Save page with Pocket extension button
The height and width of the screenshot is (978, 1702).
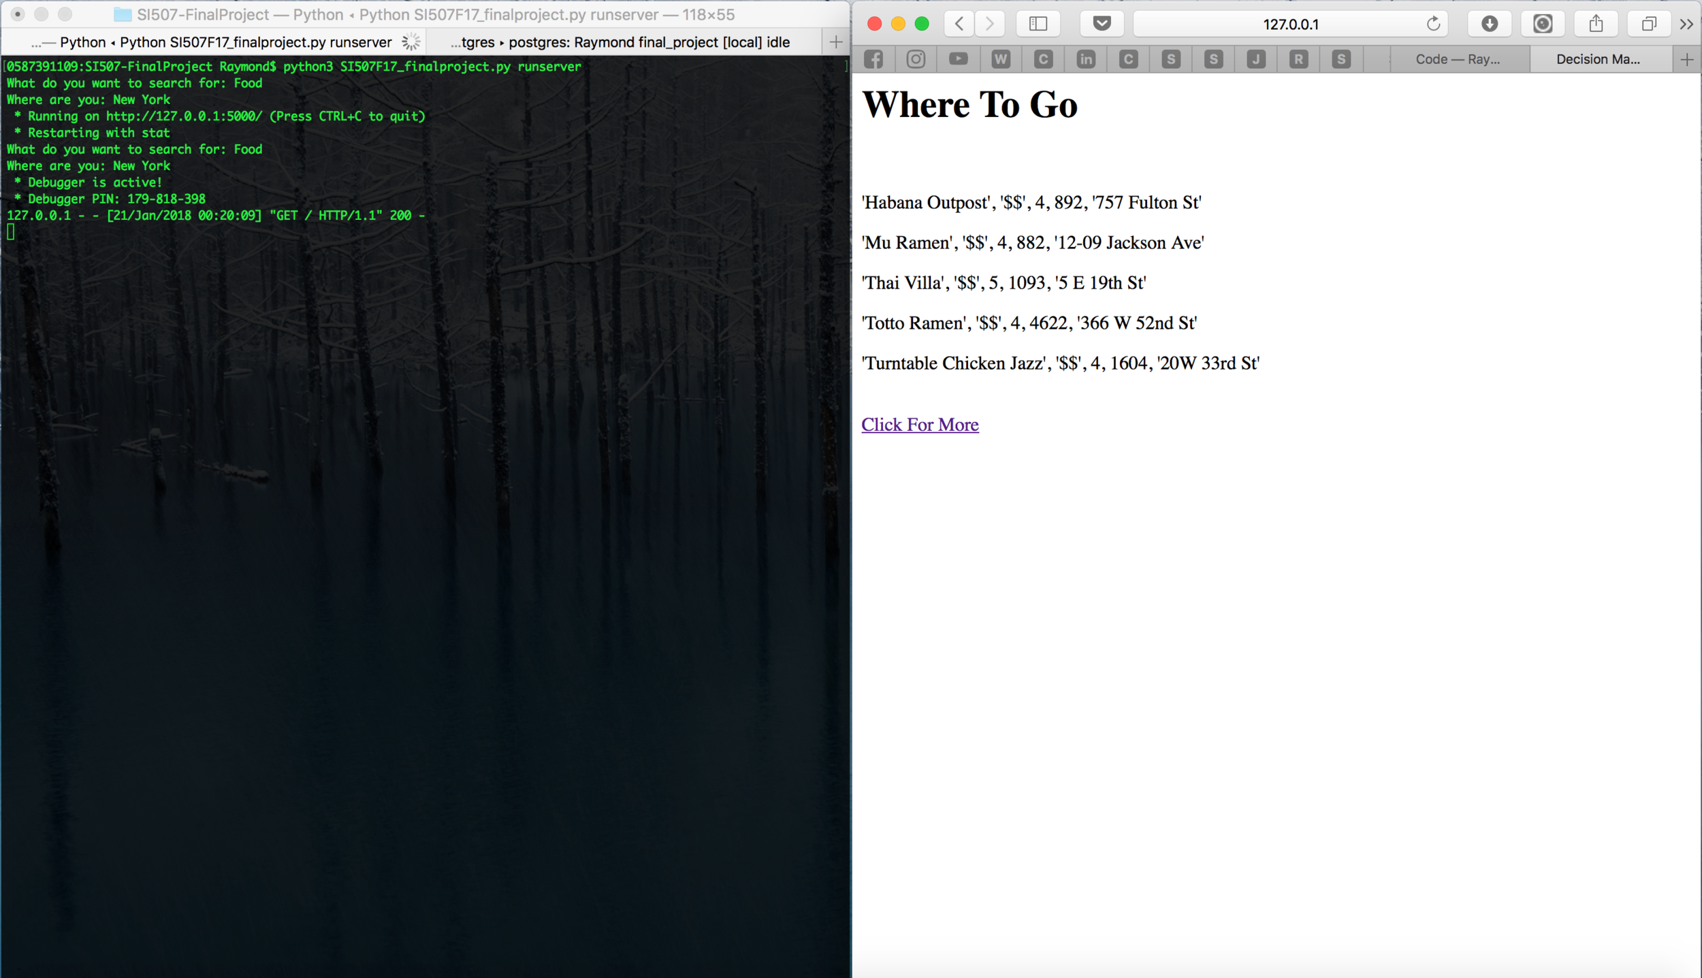coord(1102,25)
